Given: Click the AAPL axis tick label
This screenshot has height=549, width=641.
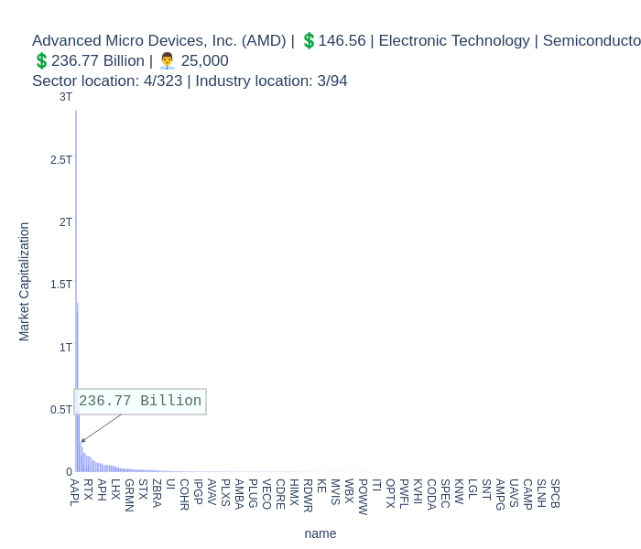Looking at the screenshot, I should click(x=74, y=492).
